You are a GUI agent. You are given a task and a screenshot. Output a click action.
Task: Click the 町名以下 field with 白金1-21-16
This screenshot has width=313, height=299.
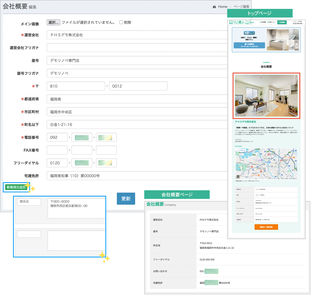click(x=137, y=125)
